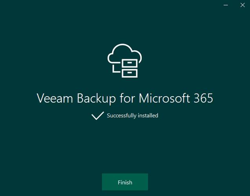Click the word "for" in the title
Viewport: 250px width, 196px height.
[127, 98]
